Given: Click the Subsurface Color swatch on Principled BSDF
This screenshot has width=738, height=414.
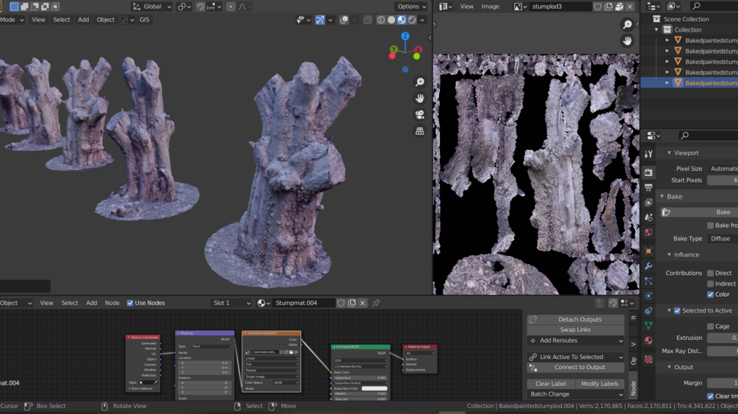Looking at the screenshot, I should (374, 388).
